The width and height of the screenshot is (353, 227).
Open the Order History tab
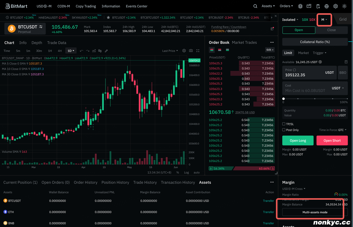pyautogui.click(x=85, y=182)
